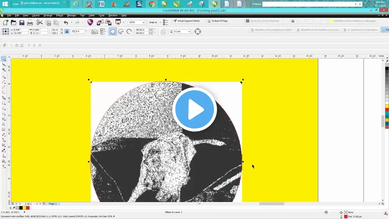
Task: Click the Export icon
Action: (x=108, y=23)
